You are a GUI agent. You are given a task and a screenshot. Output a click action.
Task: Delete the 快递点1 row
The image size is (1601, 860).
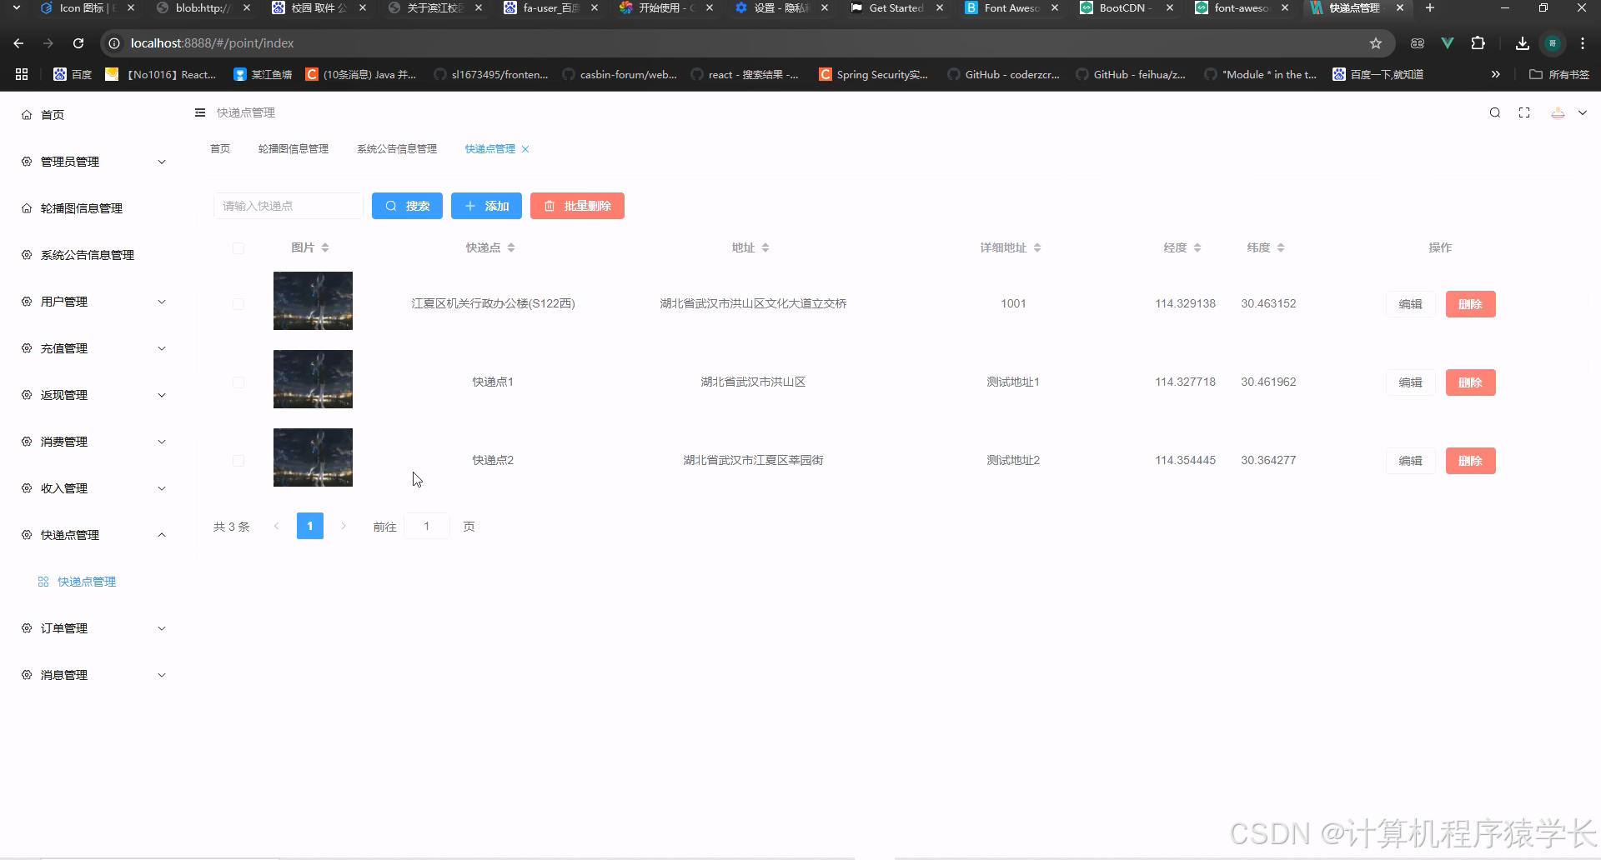point(1470,382)
